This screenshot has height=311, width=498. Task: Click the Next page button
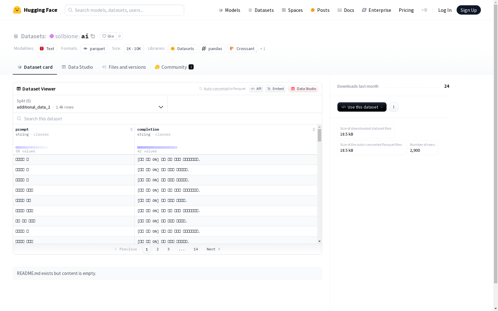point(214,249)
